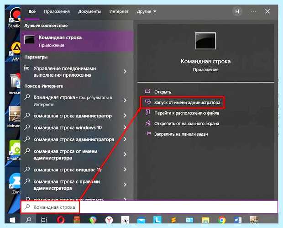Close the search panel with X
Image resolution: width=283 pixels, height=228 pixels.
267,11
